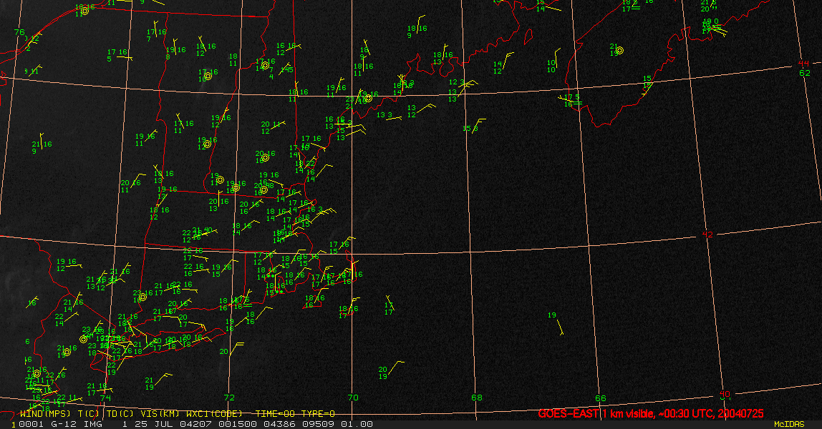Select the VIS(KM) legend entry
The image size is (822, 429).
tap(160, 414)
